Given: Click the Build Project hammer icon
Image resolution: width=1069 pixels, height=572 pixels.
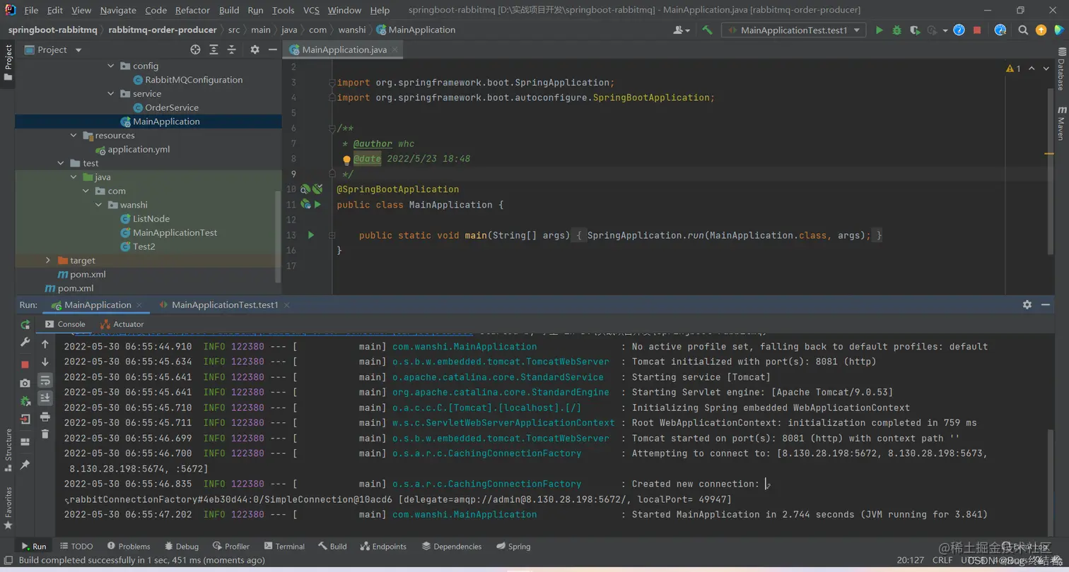Looking at the screenshot, I should click(x=707, y=30).
